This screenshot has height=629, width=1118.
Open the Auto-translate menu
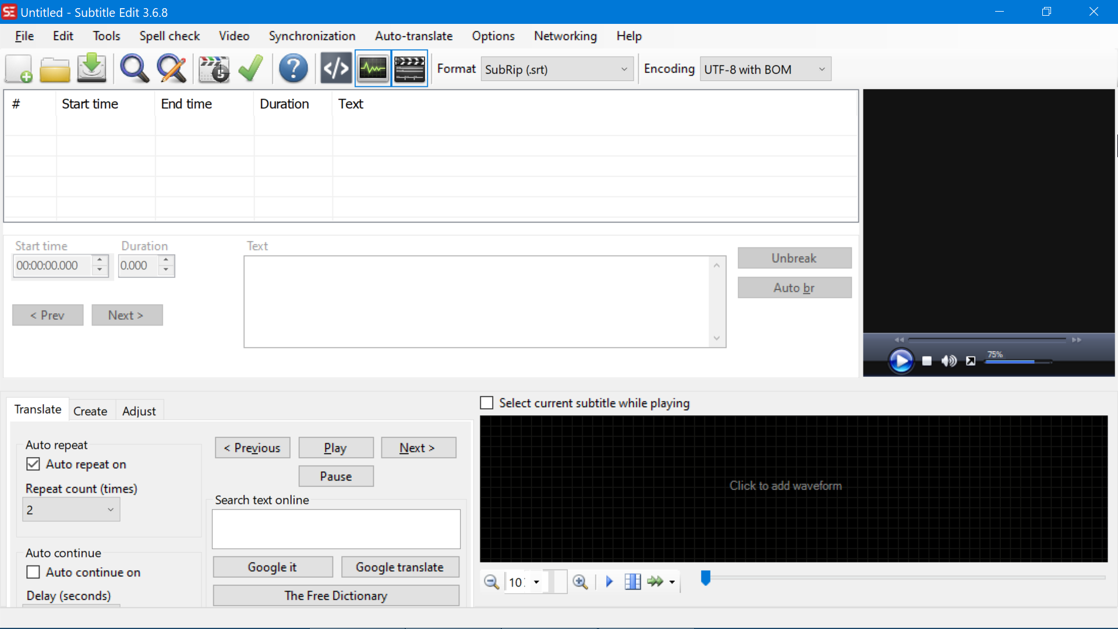click(x=414, y=36)
